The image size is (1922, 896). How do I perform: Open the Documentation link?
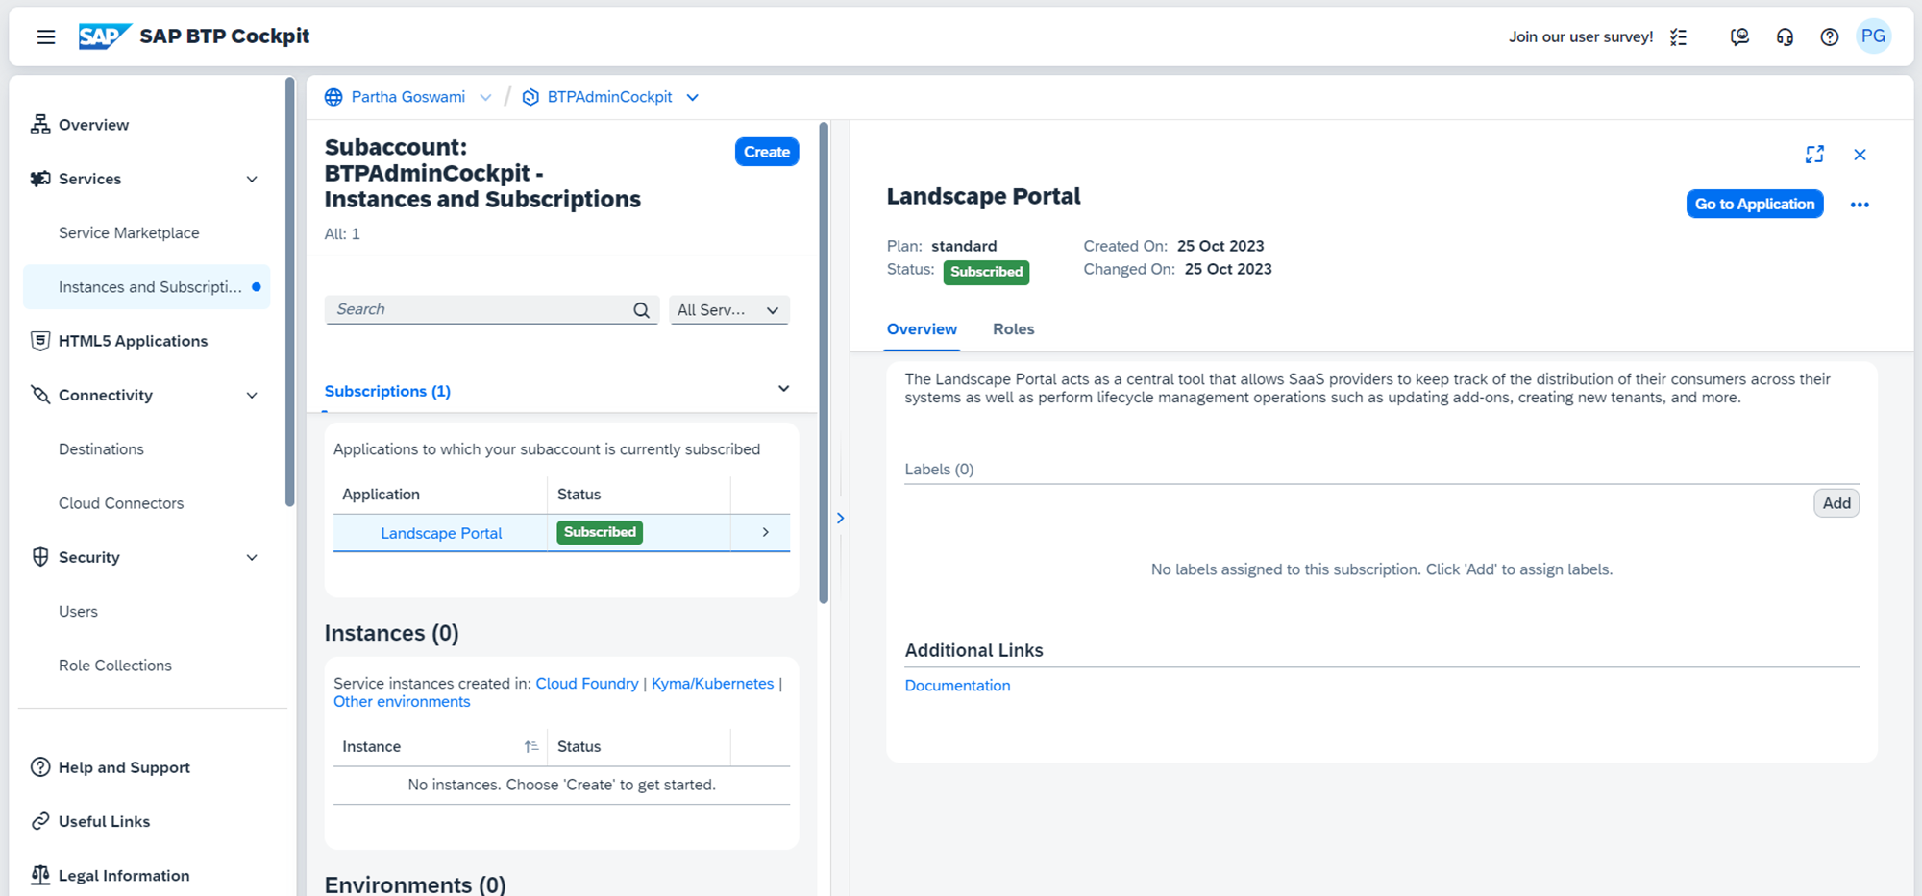point(957,686)
